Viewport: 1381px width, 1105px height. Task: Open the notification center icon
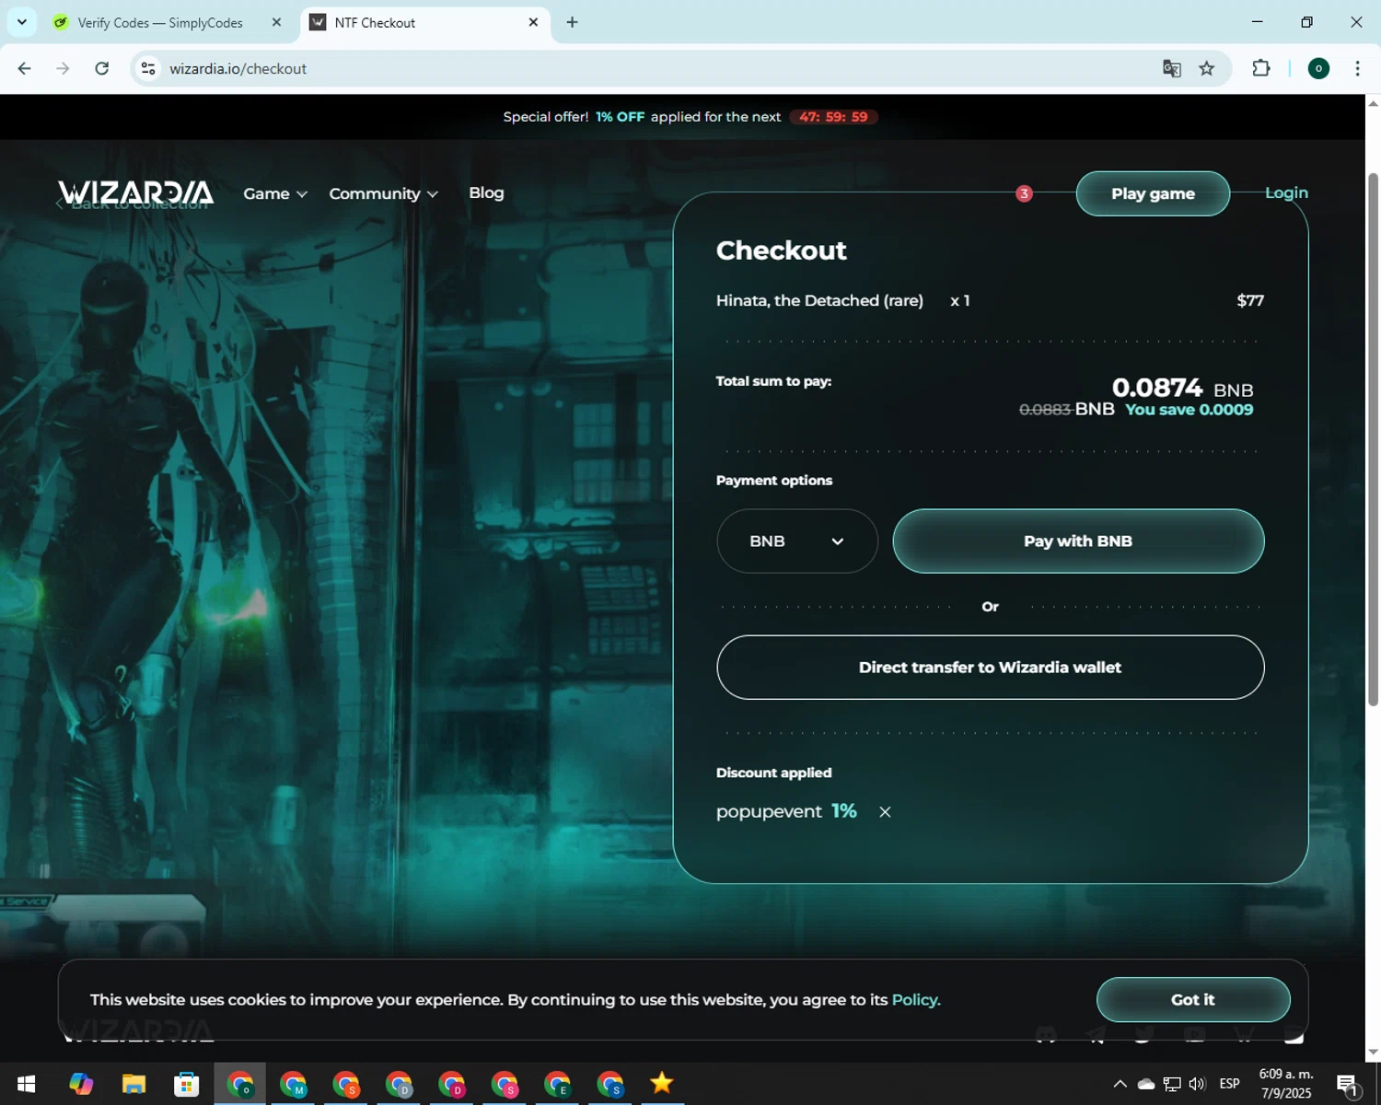click(1347, 1084)
